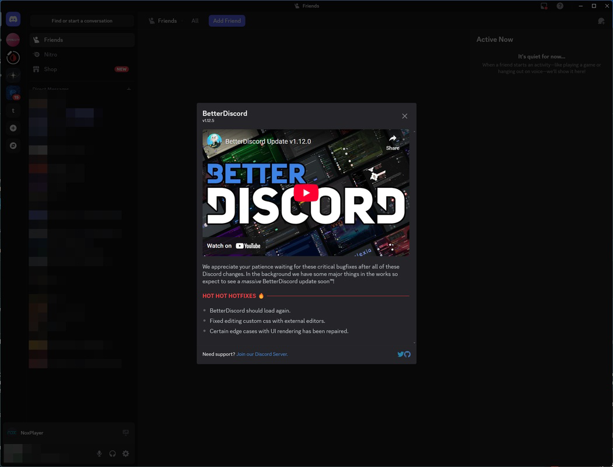Open BetterDiscord's Twitter from the changelog
Viewport: 613px width, 467px height.
(401, 354)
